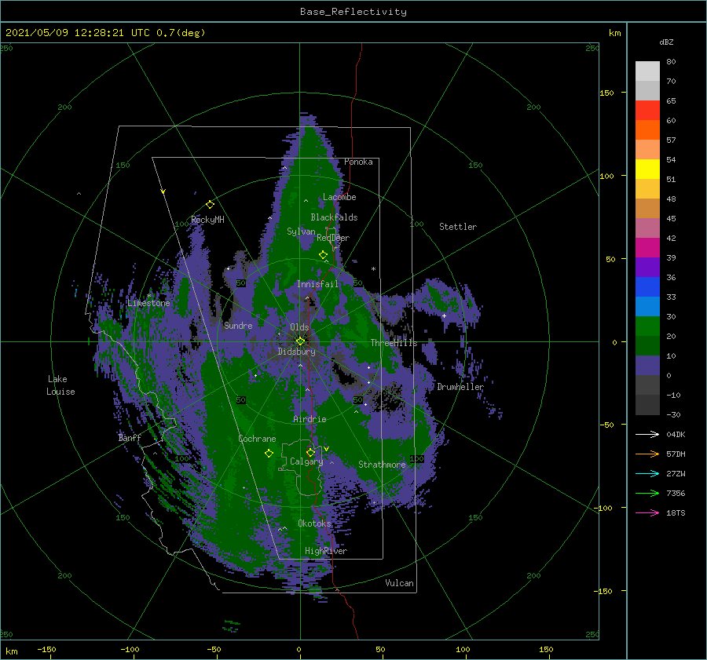Click the km unit label at top right

614,33
